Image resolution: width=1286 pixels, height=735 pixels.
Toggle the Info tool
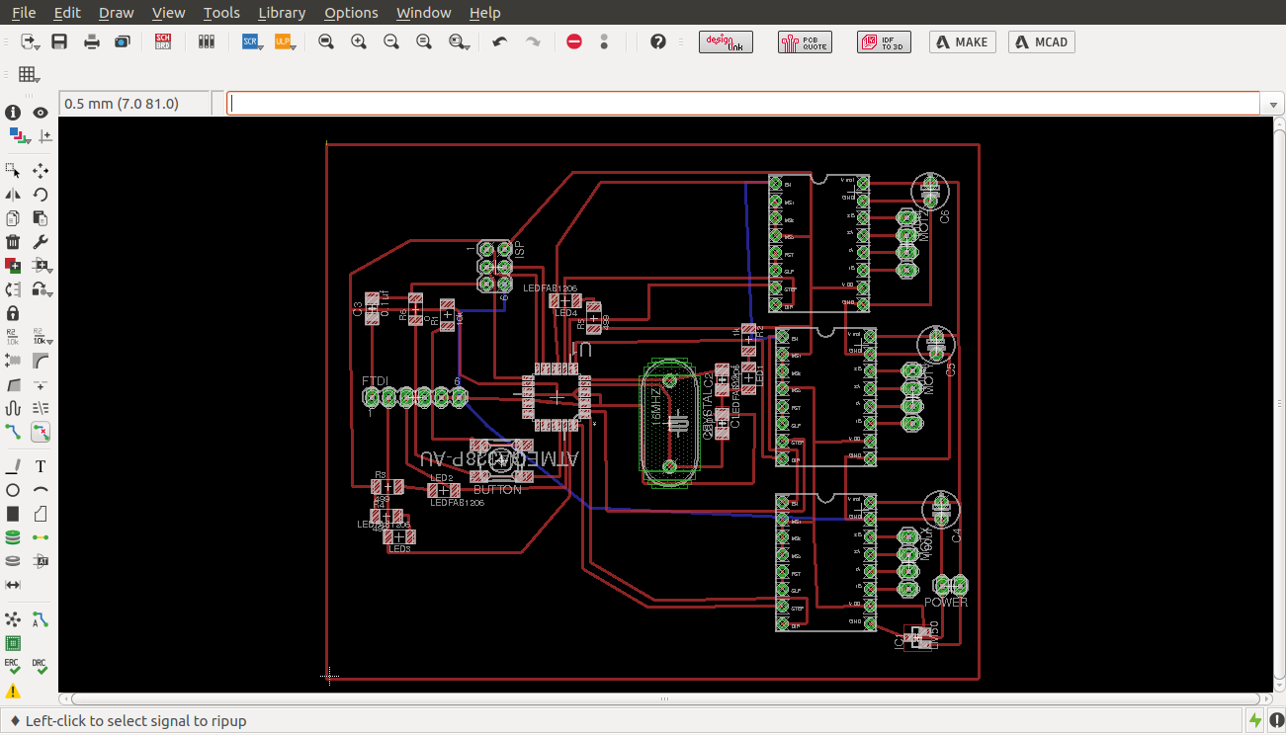click(x=13, y=113)
